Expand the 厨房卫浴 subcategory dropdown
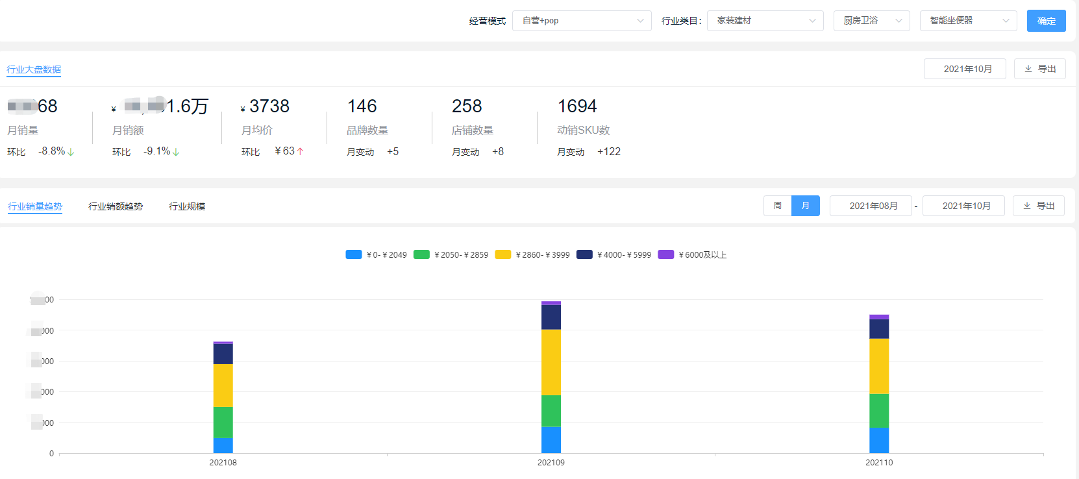The image size is (1079, 479). (871, 21)
